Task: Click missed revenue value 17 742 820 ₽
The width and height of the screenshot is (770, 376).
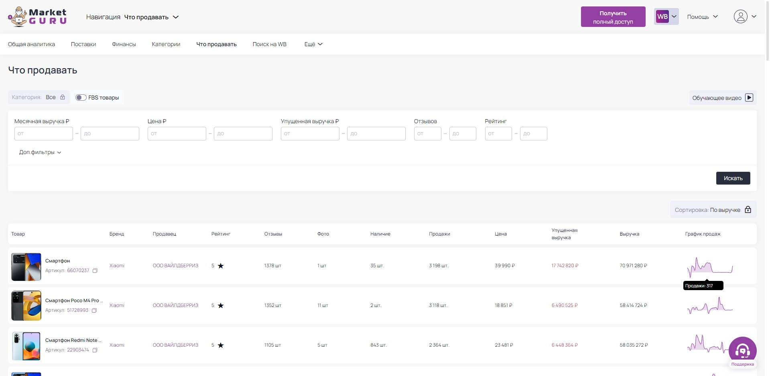Action: pyautogui.click(x=565, y=266)
